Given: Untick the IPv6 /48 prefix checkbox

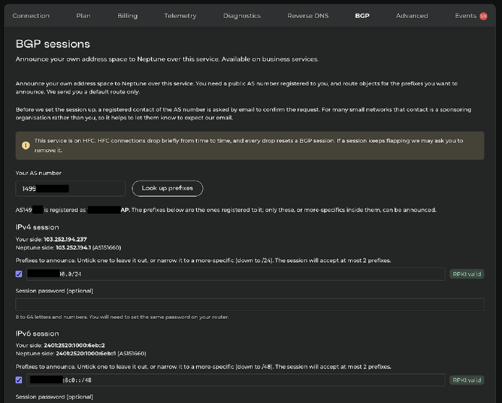Looking at the screenshot, I should (19, 380).
